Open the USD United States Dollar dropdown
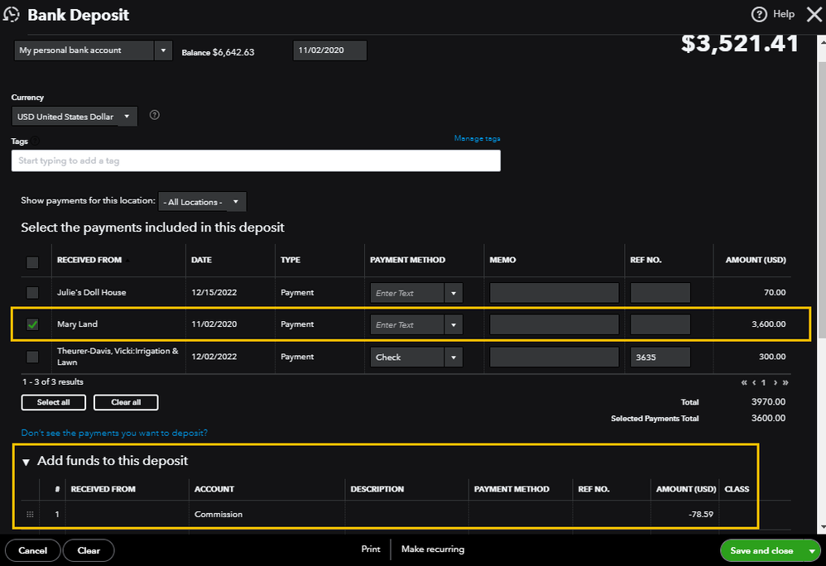 (x=74, y=117)
